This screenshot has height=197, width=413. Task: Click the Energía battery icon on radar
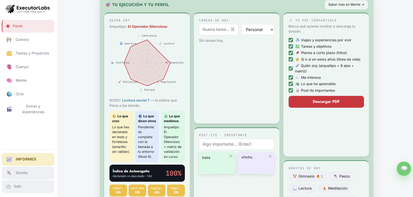[x=141, y=90]
